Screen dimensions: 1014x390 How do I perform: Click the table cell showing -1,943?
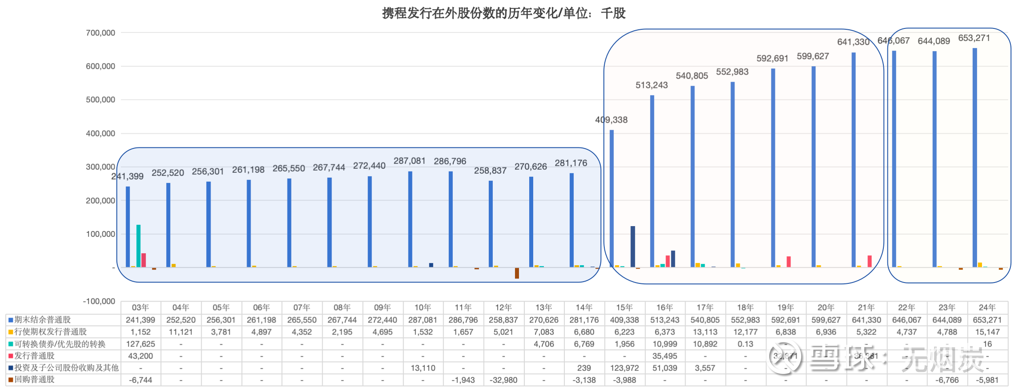click(463, 380)
